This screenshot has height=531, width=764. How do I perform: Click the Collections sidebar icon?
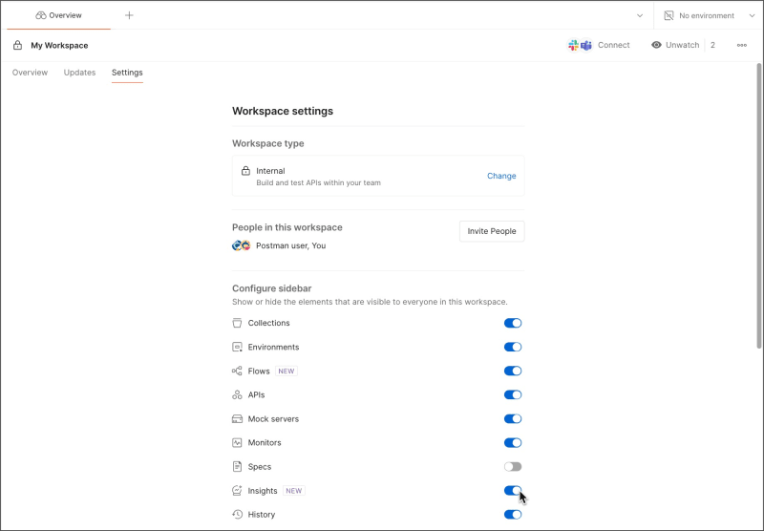(238, 323)
